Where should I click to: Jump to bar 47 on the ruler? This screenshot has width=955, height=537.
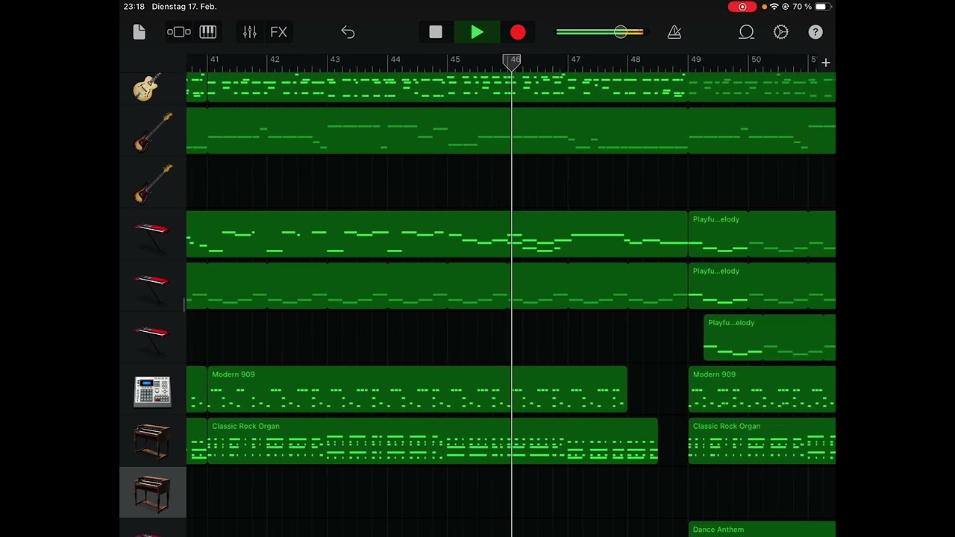coord(575,60)
